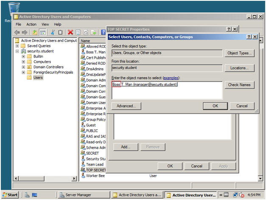Select the SECRET group entry
This screenshot has width=266, height=200.
[92, 153]
